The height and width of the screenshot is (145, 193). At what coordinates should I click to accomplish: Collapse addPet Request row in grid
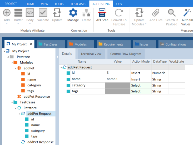pyautogui.click(x=61, y=67)
